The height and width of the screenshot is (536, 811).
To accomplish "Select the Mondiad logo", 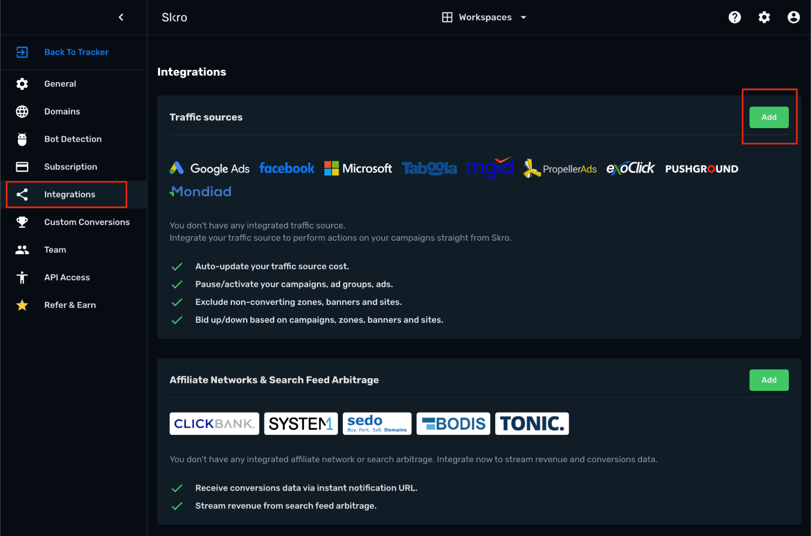I will (201, 191).
